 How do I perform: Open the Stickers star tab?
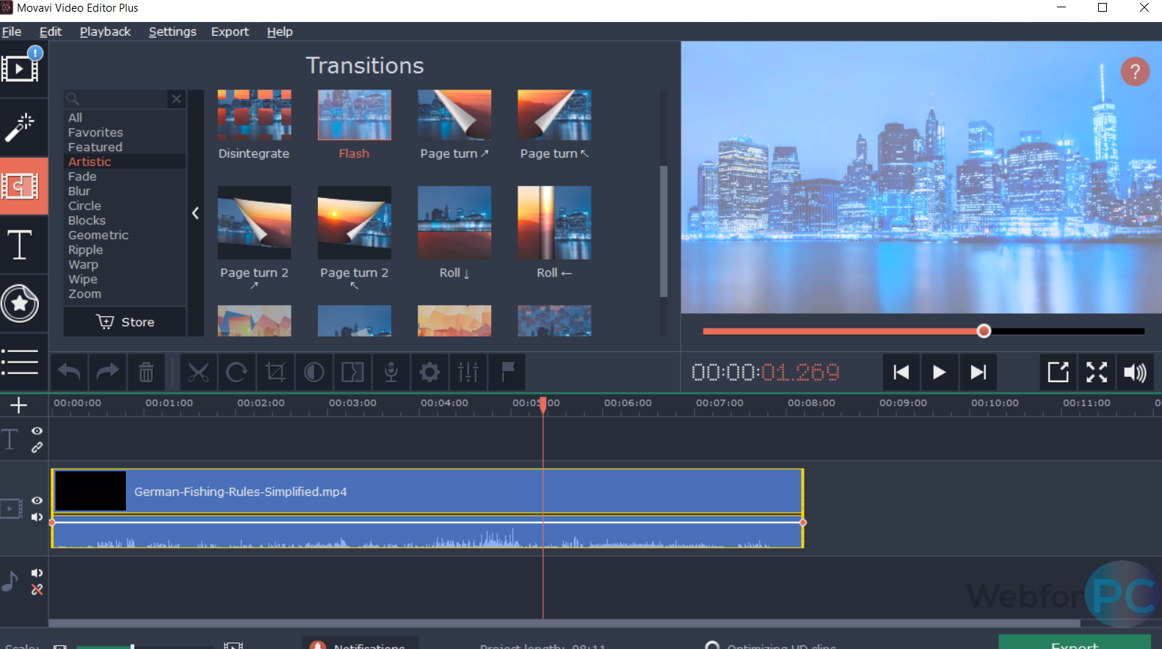pos(20,303)
